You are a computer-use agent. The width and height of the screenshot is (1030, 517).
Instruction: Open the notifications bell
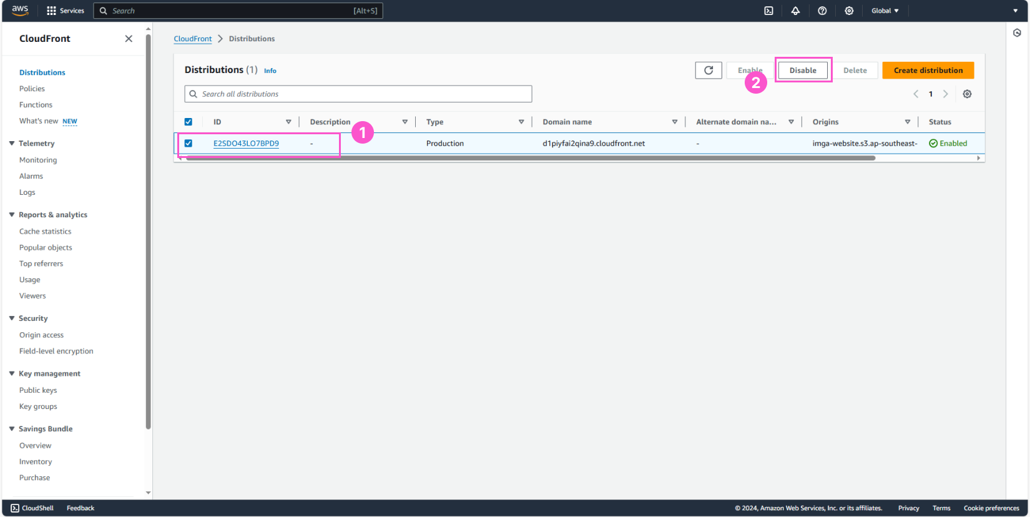point(795,11)
